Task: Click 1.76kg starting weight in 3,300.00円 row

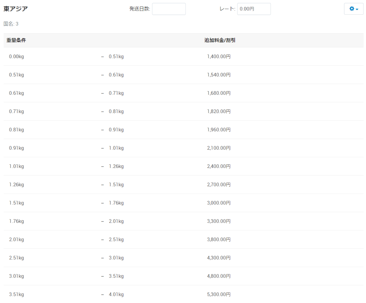Action: (x=16, y=221)
